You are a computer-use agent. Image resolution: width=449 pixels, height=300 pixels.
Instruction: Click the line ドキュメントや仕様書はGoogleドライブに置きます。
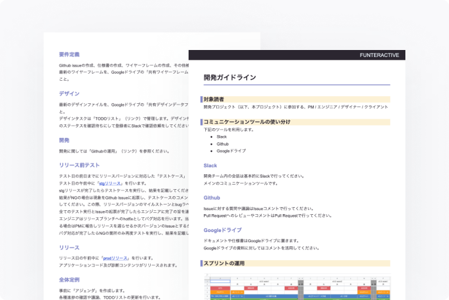(251, 241)
